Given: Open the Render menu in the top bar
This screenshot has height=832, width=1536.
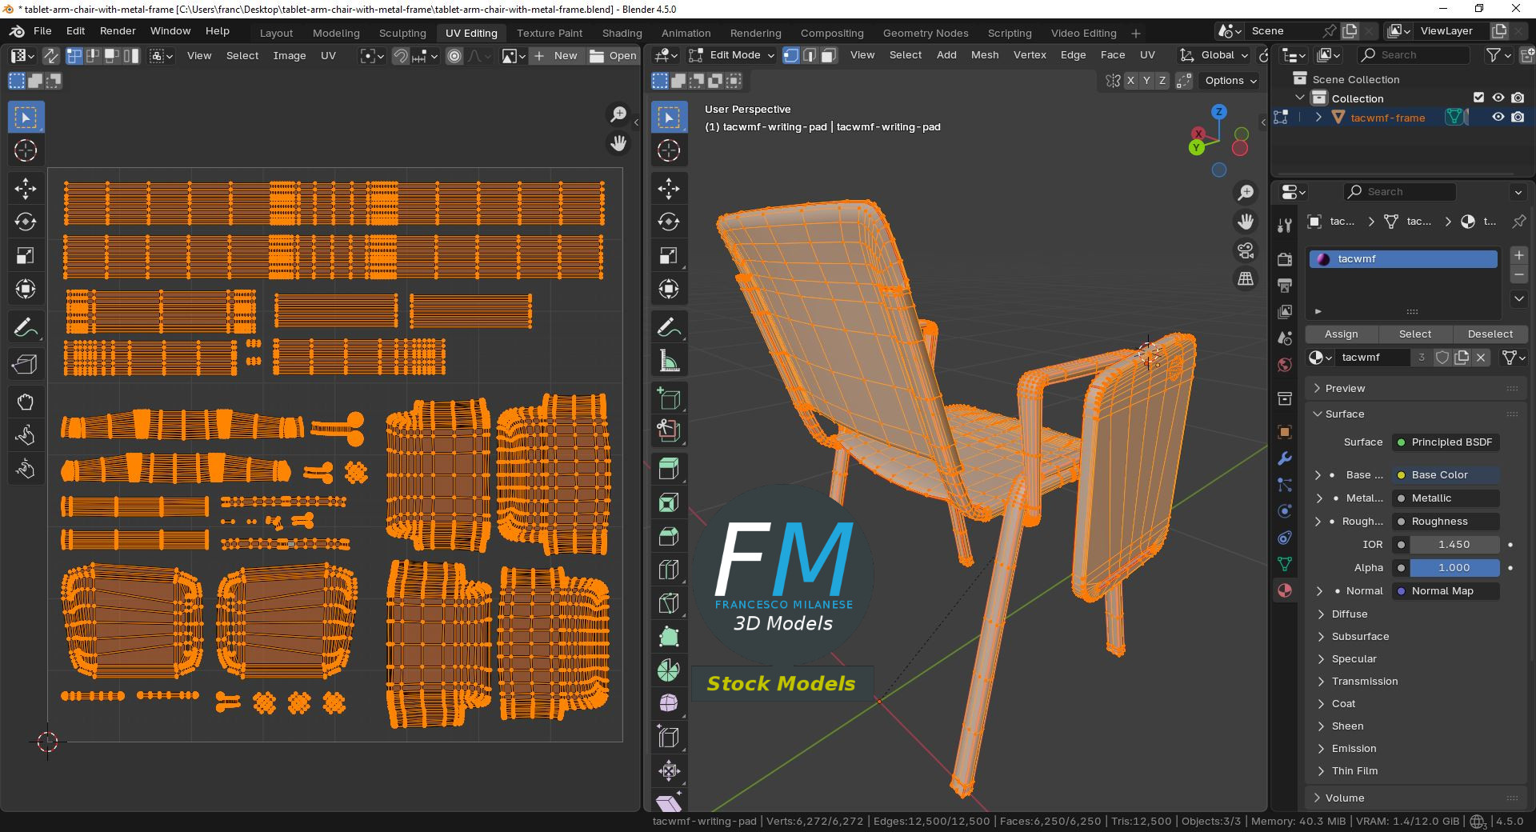Looking at the screenshot, I should point(118,31).
